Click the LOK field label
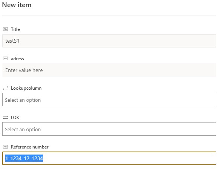 point(15,118)
